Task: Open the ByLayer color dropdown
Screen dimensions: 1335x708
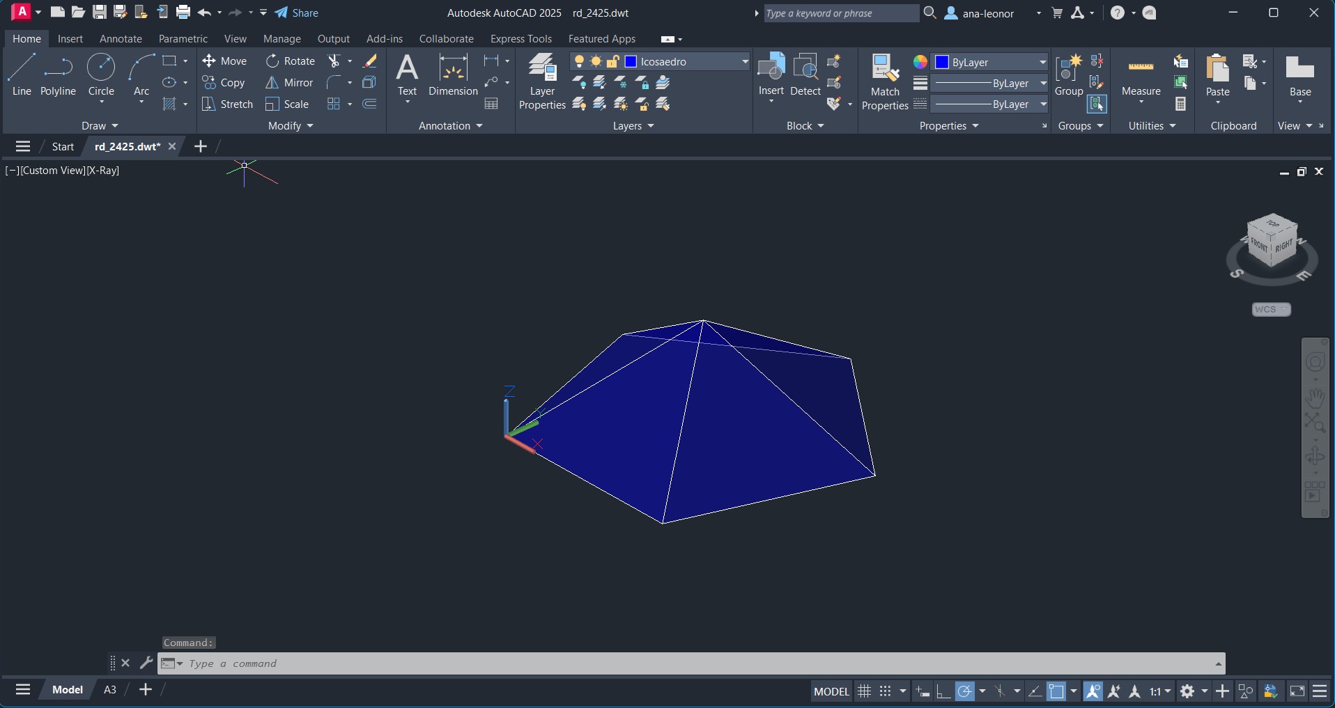Action: click(1042, 63)
